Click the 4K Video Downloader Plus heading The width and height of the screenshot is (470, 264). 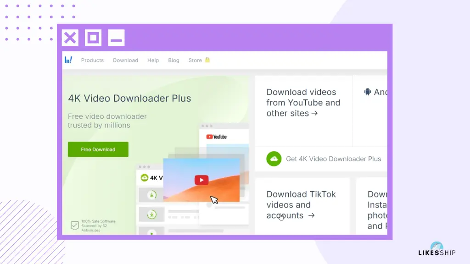click(x=129, y=98)
